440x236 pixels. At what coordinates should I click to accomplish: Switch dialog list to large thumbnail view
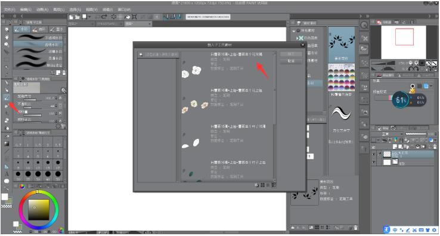point(263,185)
